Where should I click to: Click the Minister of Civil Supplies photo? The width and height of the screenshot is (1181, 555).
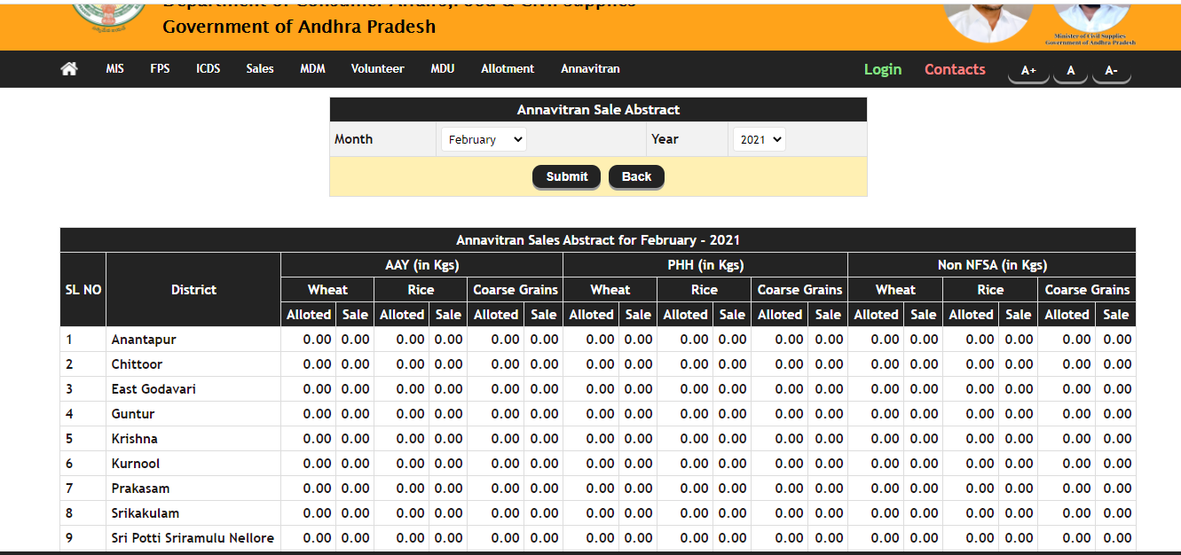tap(1090, 20)
